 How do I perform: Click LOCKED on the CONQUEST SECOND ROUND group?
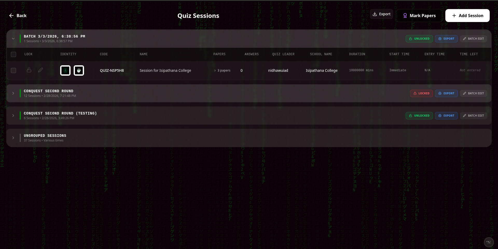pyautogui.click(x=421, y=93)
